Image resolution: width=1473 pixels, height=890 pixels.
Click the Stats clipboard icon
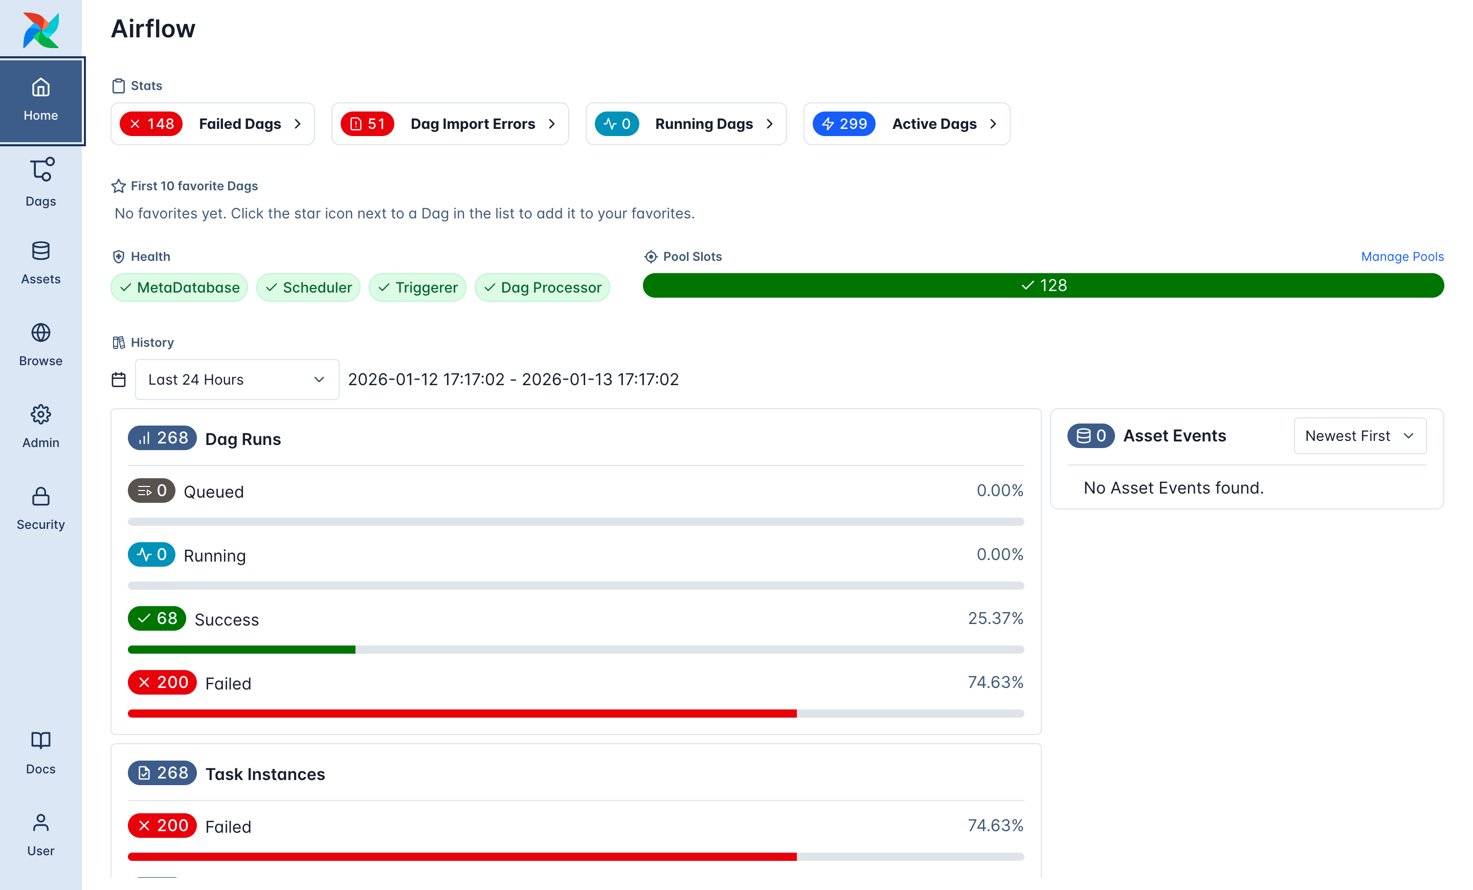tap(118, 86)
